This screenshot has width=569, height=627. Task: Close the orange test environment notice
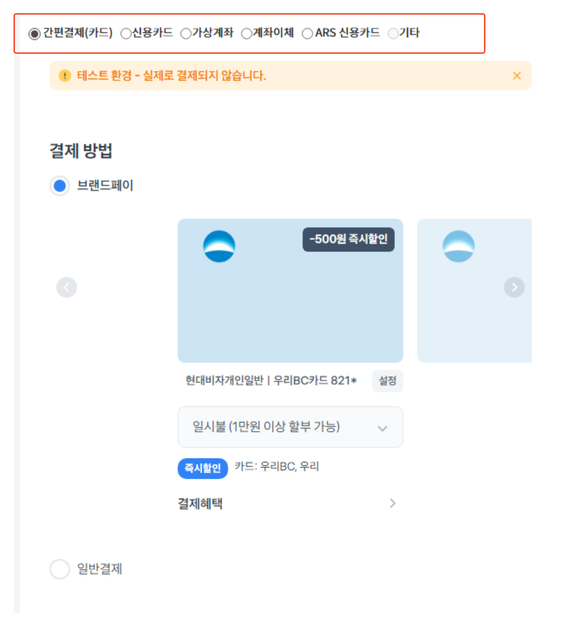[517, 76]
